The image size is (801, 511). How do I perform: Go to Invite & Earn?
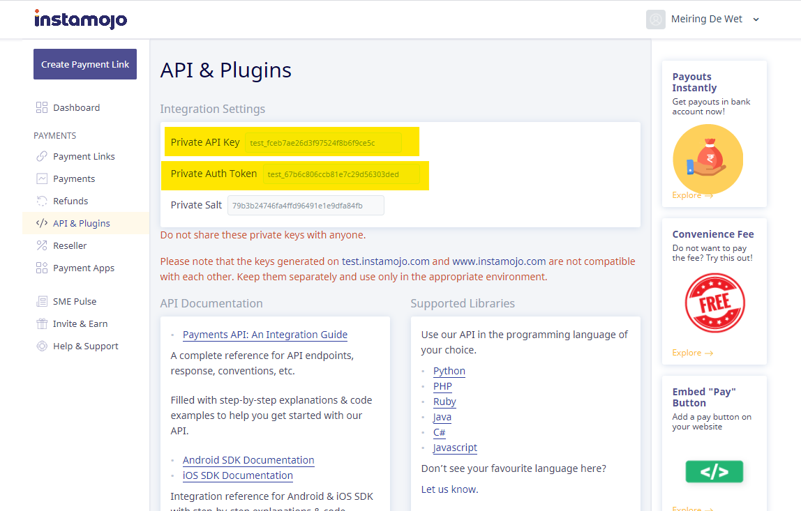[80, 324]
